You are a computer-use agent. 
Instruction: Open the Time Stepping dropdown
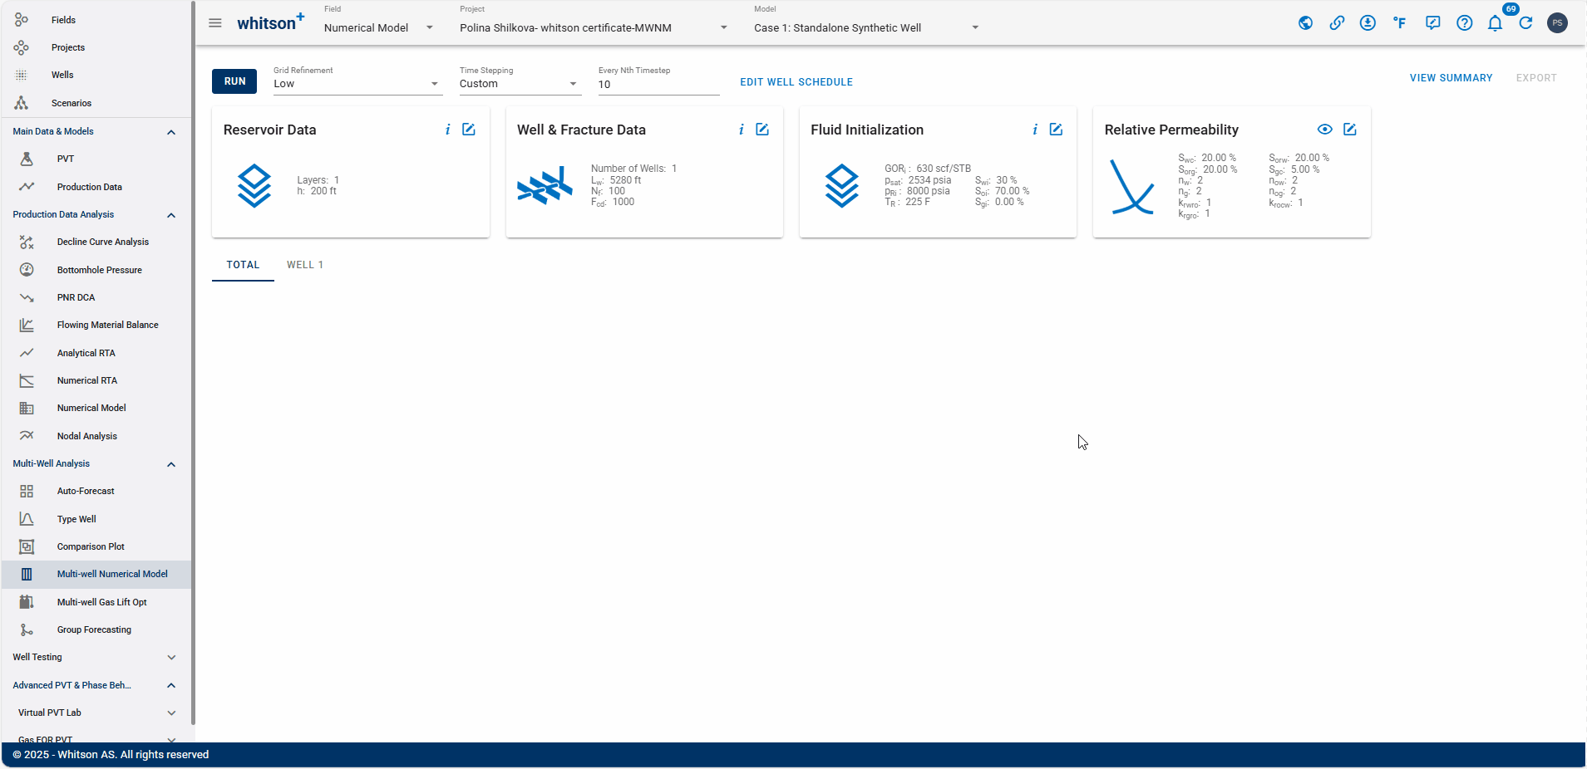click(x=520, y=83)
